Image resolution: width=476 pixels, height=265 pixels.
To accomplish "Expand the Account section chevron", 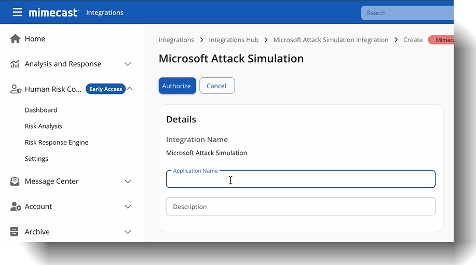I will click(x=128, y=206).
